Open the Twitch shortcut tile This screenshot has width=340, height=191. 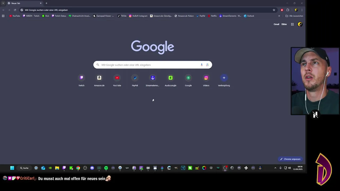click(81, 81)
